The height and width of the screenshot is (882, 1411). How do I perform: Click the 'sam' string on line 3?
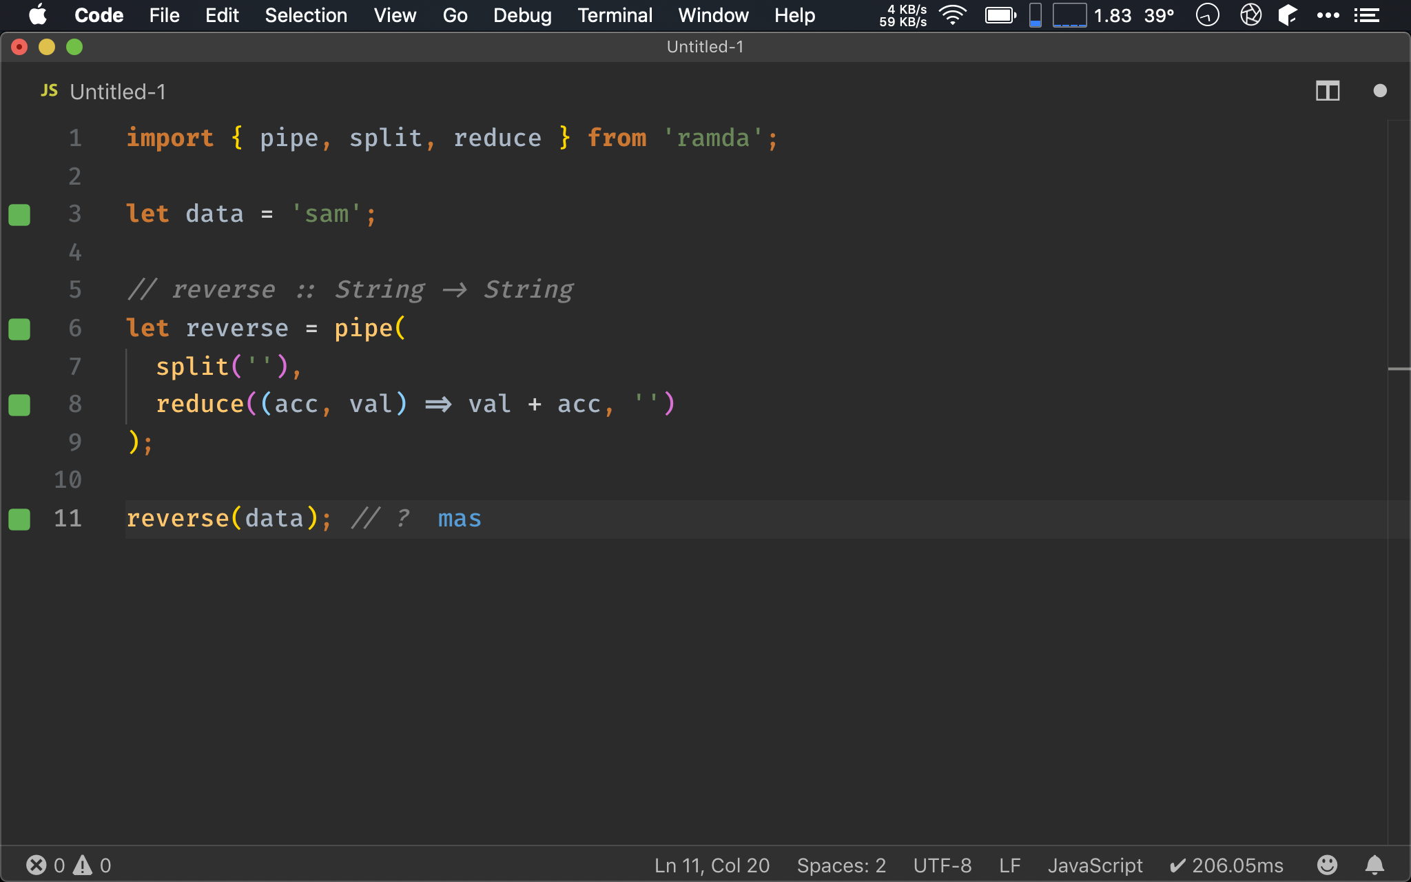pos(327,214)
